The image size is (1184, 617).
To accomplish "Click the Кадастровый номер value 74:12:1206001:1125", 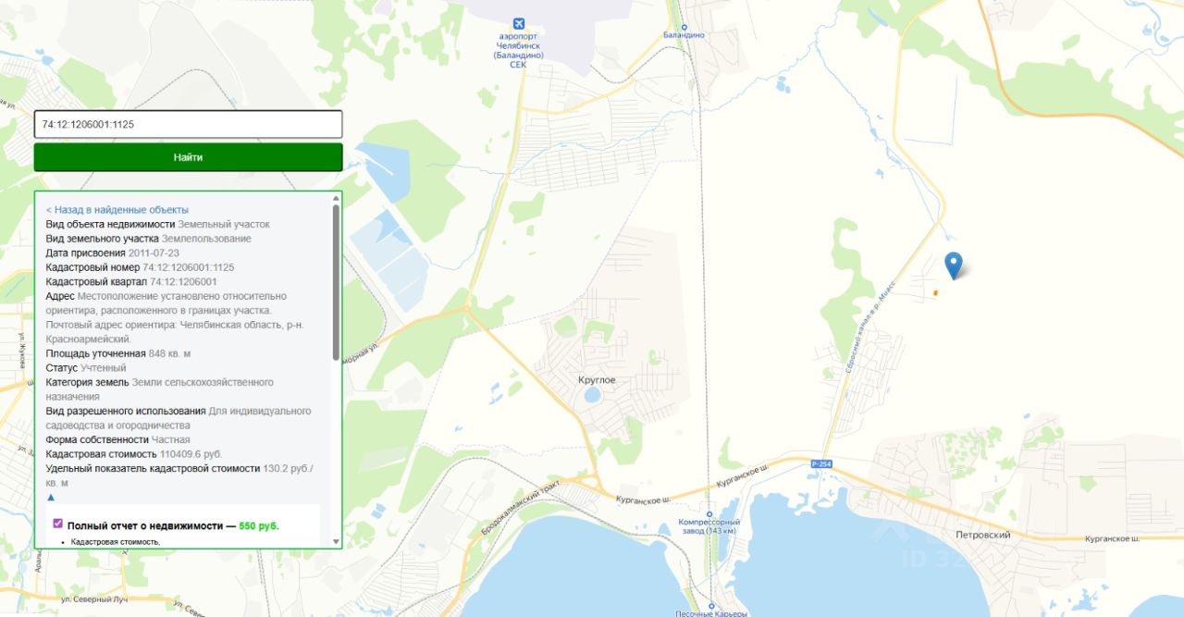I will [x=188, y=267].
